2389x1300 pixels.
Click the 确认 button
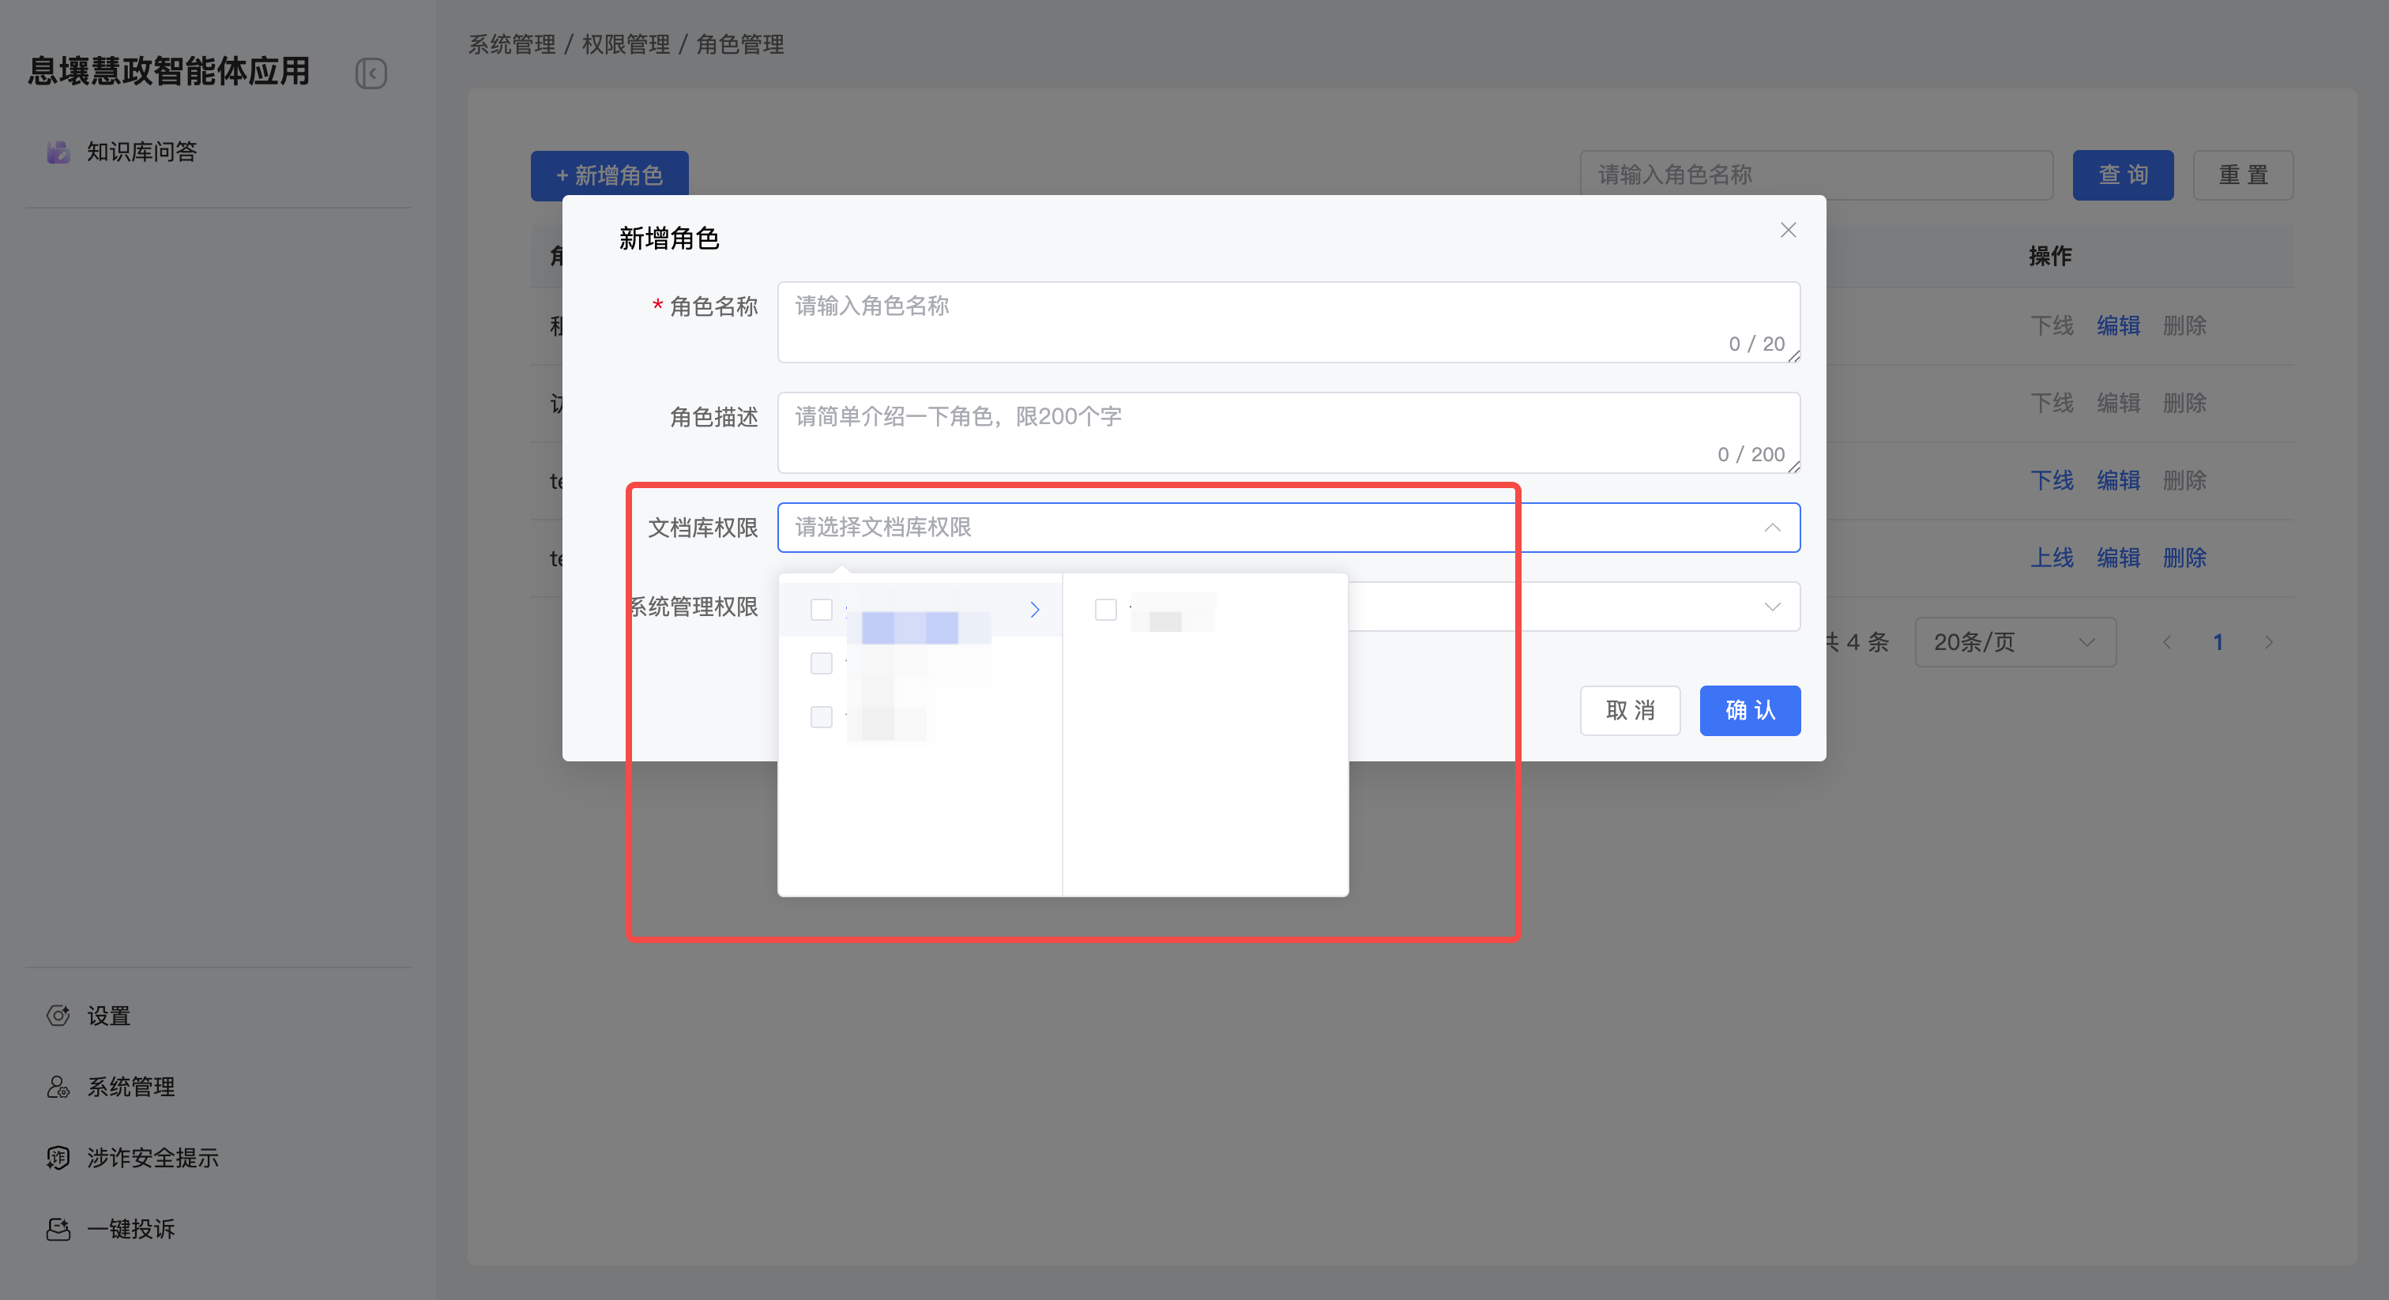pyautogui.click(x=1749, y=710)
